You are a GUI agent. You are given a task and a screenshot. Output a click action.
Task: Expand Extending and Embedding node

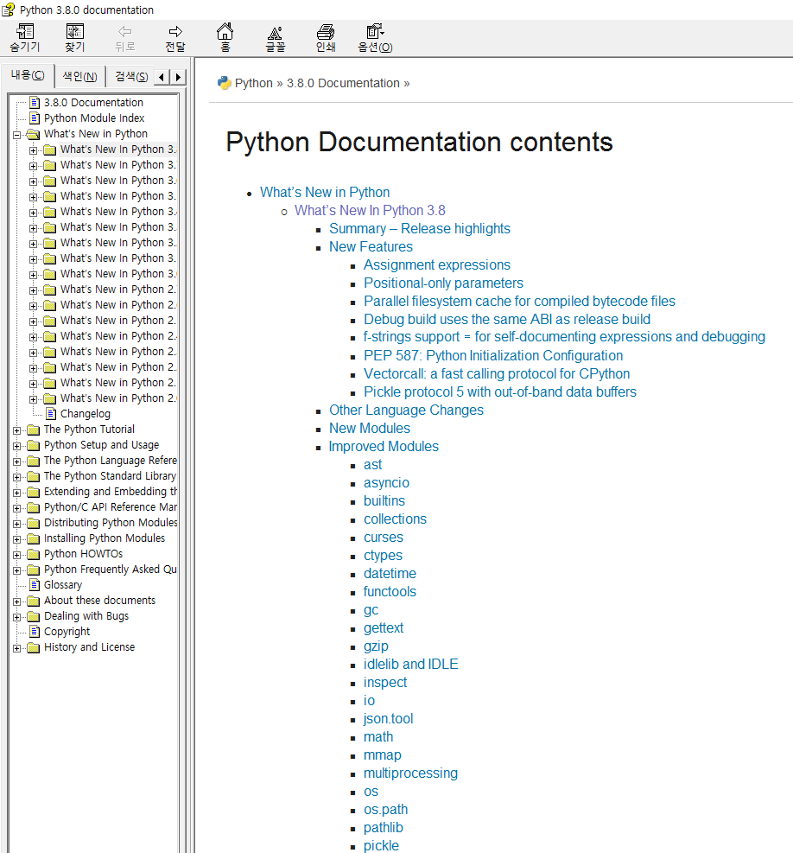[17, 493]
